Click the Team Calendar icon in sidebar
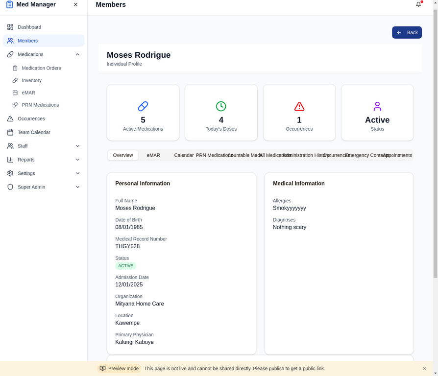 coord(10,132)
